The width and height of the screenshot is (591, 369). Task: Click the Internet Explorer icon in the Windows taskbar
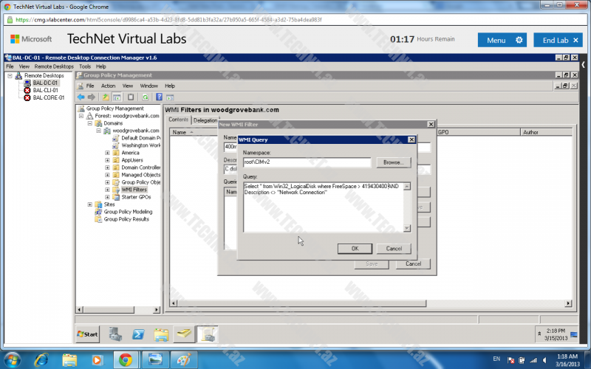tap(41, 359)
